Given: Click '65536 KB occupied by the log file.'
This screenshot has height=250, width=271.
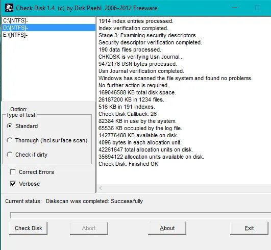Looking at the screenshot, I should [x=140, y=128].
